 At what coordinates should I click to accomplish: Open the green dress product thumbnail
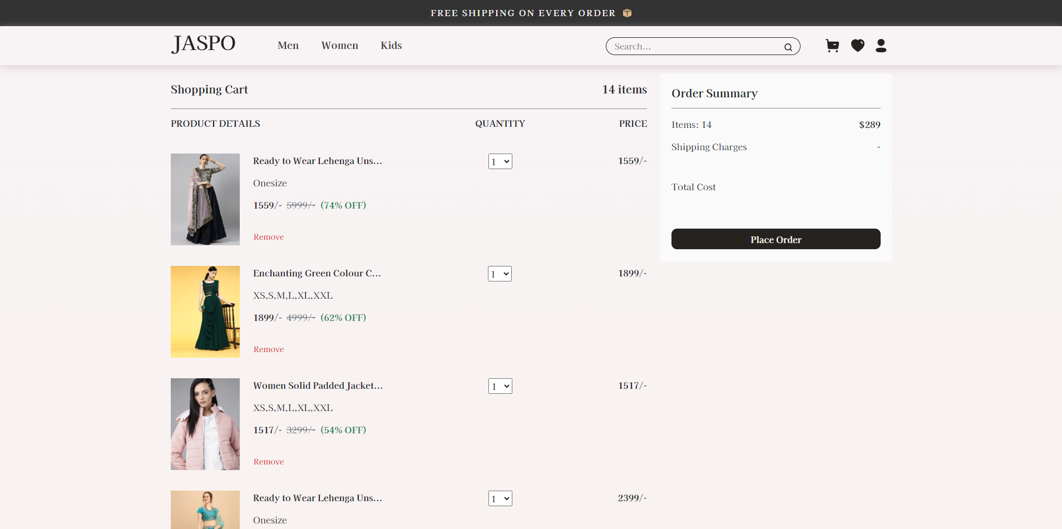click(205, 312)
